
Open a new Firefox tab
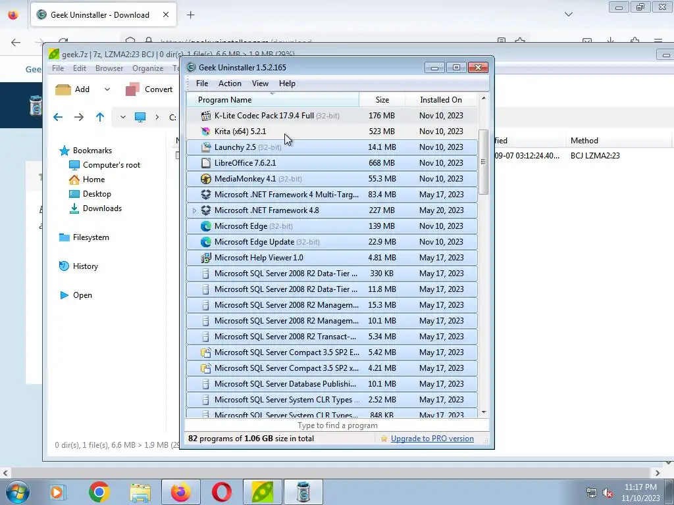pos(190,15)
